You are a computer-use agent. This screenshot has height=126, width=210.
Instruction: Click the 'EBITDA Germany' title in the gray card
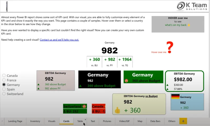[55, 73]
